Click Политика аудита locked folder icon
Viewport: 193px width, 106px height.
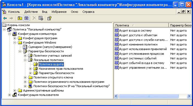(x=35, y=64)
